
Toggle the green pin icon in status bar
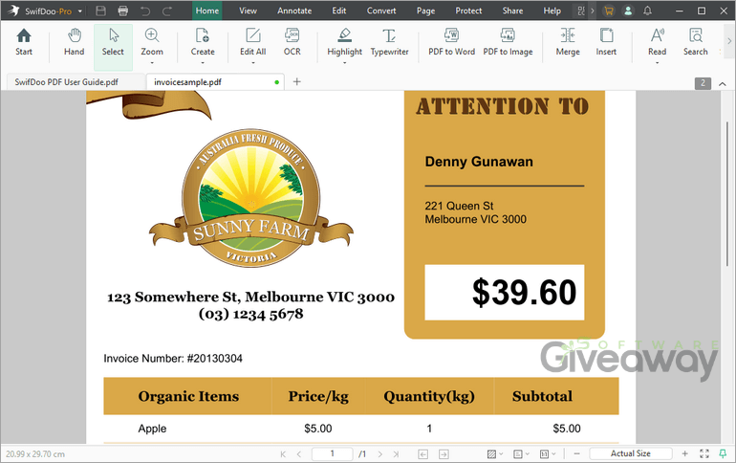tap(723, 453)
